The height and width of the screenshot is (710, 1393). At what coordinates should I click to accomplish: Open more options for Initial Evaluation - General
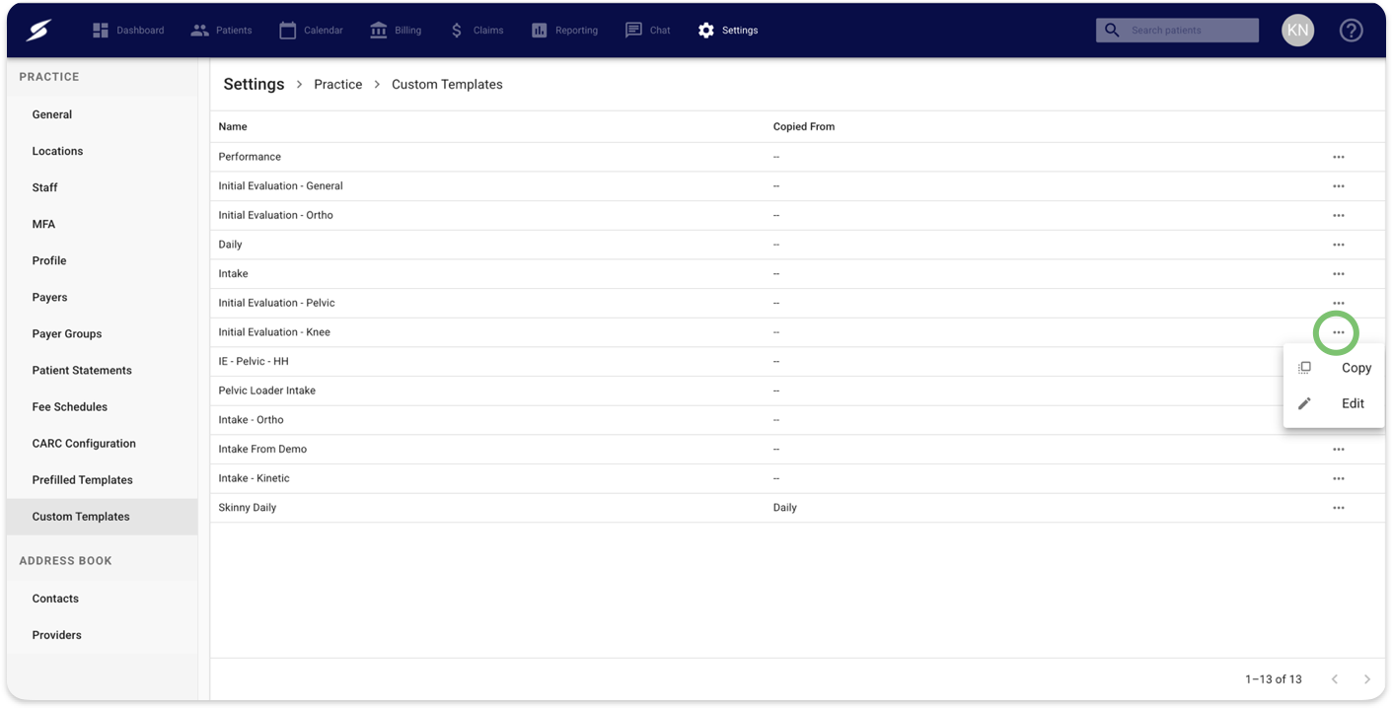pos(1338,186)
